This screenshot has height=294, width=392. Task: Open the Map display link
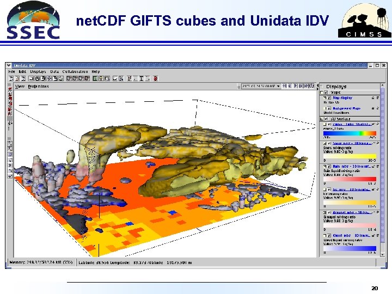pos(342,98)
